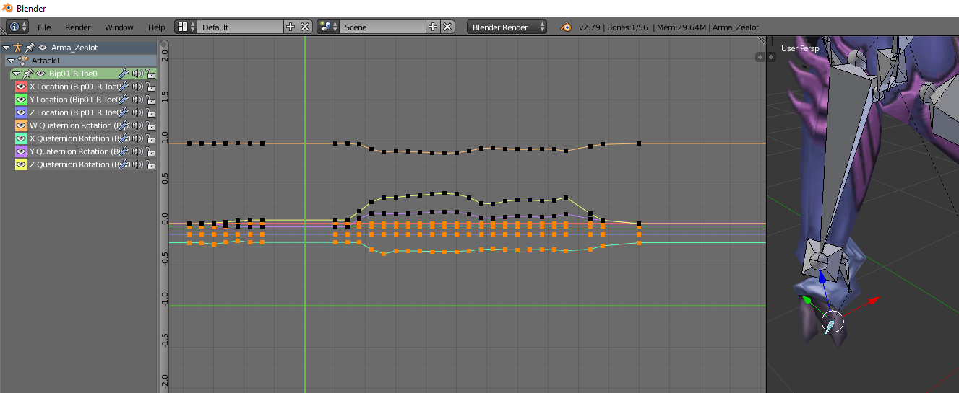Toggle the pin on Bip01 R Toe0 group
Viewport: 959px width, 393px height.
(x=28, y=74)
